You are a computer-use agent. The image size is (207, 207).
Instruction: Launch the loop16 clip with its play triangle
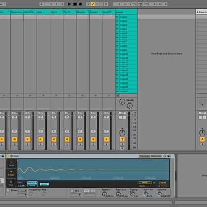pyautogui.click(x=117, y=79)
